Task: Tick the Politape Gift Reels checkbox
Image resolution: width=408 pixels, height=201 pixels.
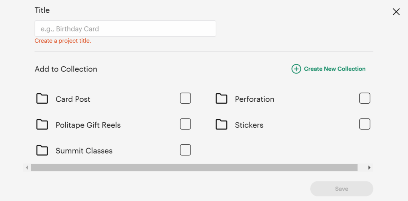Action: [185, 124]
